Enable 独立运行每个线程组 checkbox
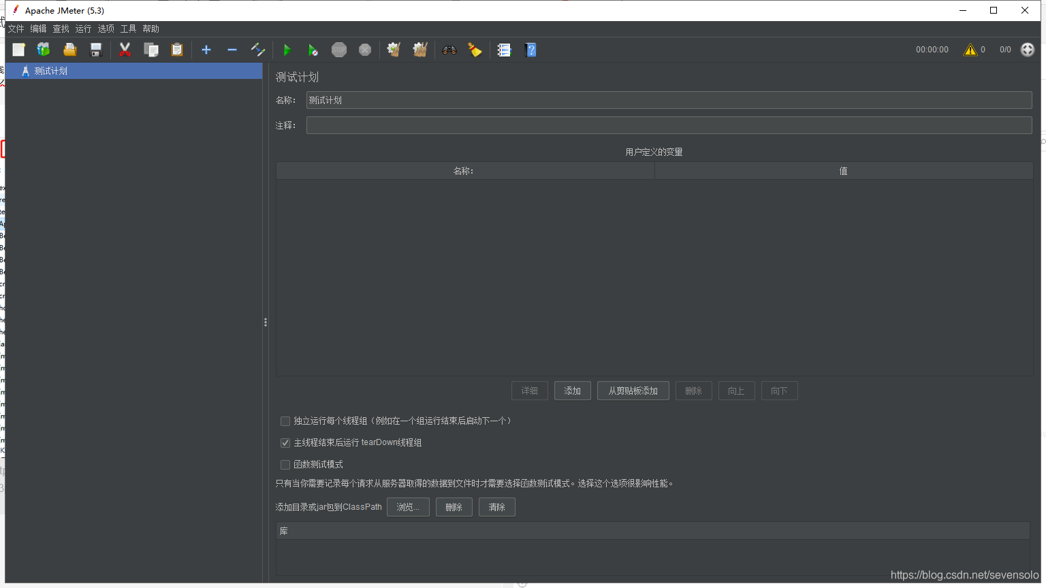The height and width of the screenshot is (588, 1046). [x=285, y=421]
